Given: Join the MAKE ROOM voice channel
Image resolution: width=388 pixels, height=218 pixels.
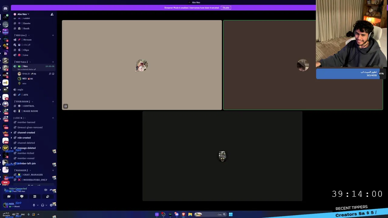Looking at the screenshot, I should [33, 111].
